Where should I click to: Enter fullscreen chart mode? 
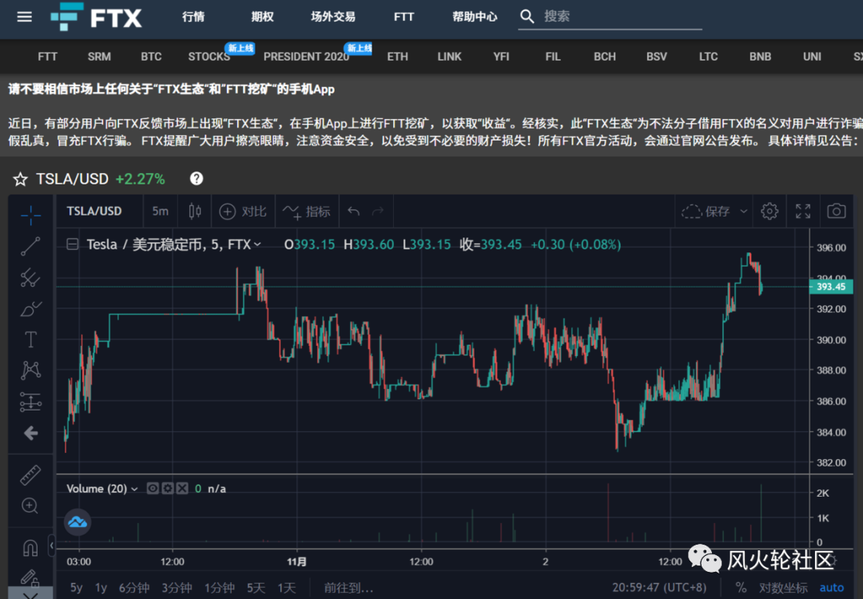point(803,211)
